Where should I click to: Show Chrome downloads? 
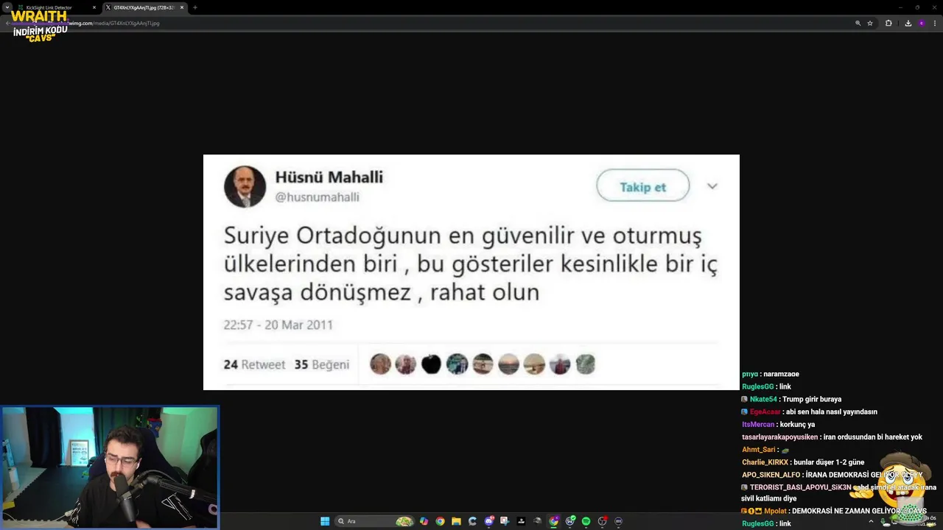point(908,23)
